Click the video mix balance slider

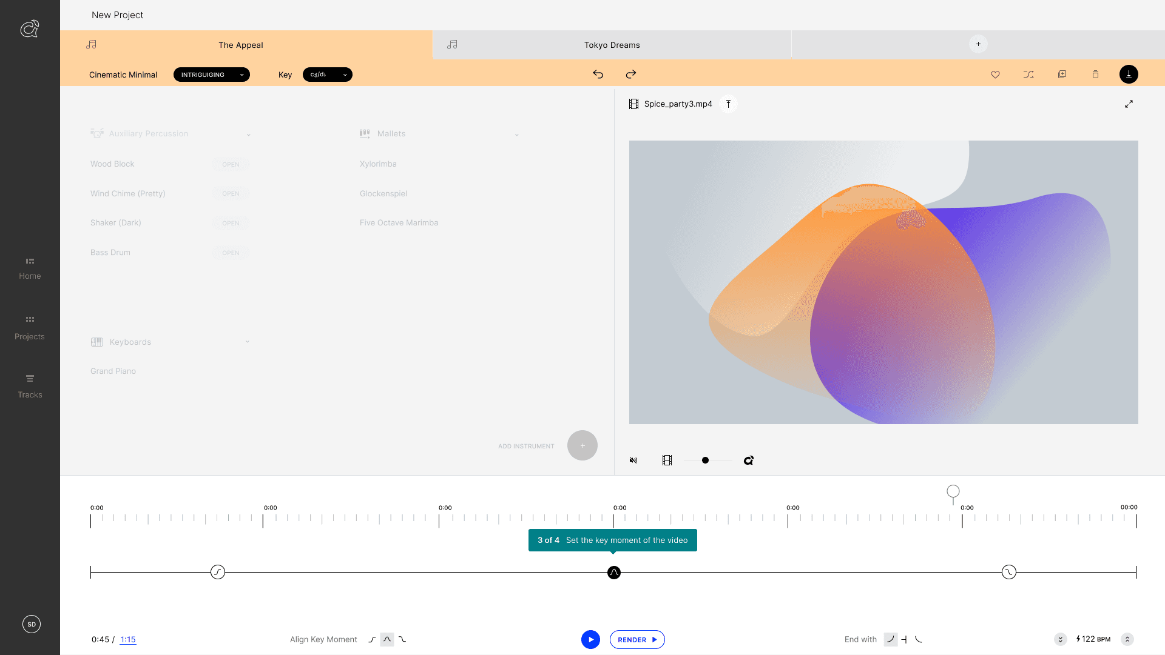(x=706, y=460)
